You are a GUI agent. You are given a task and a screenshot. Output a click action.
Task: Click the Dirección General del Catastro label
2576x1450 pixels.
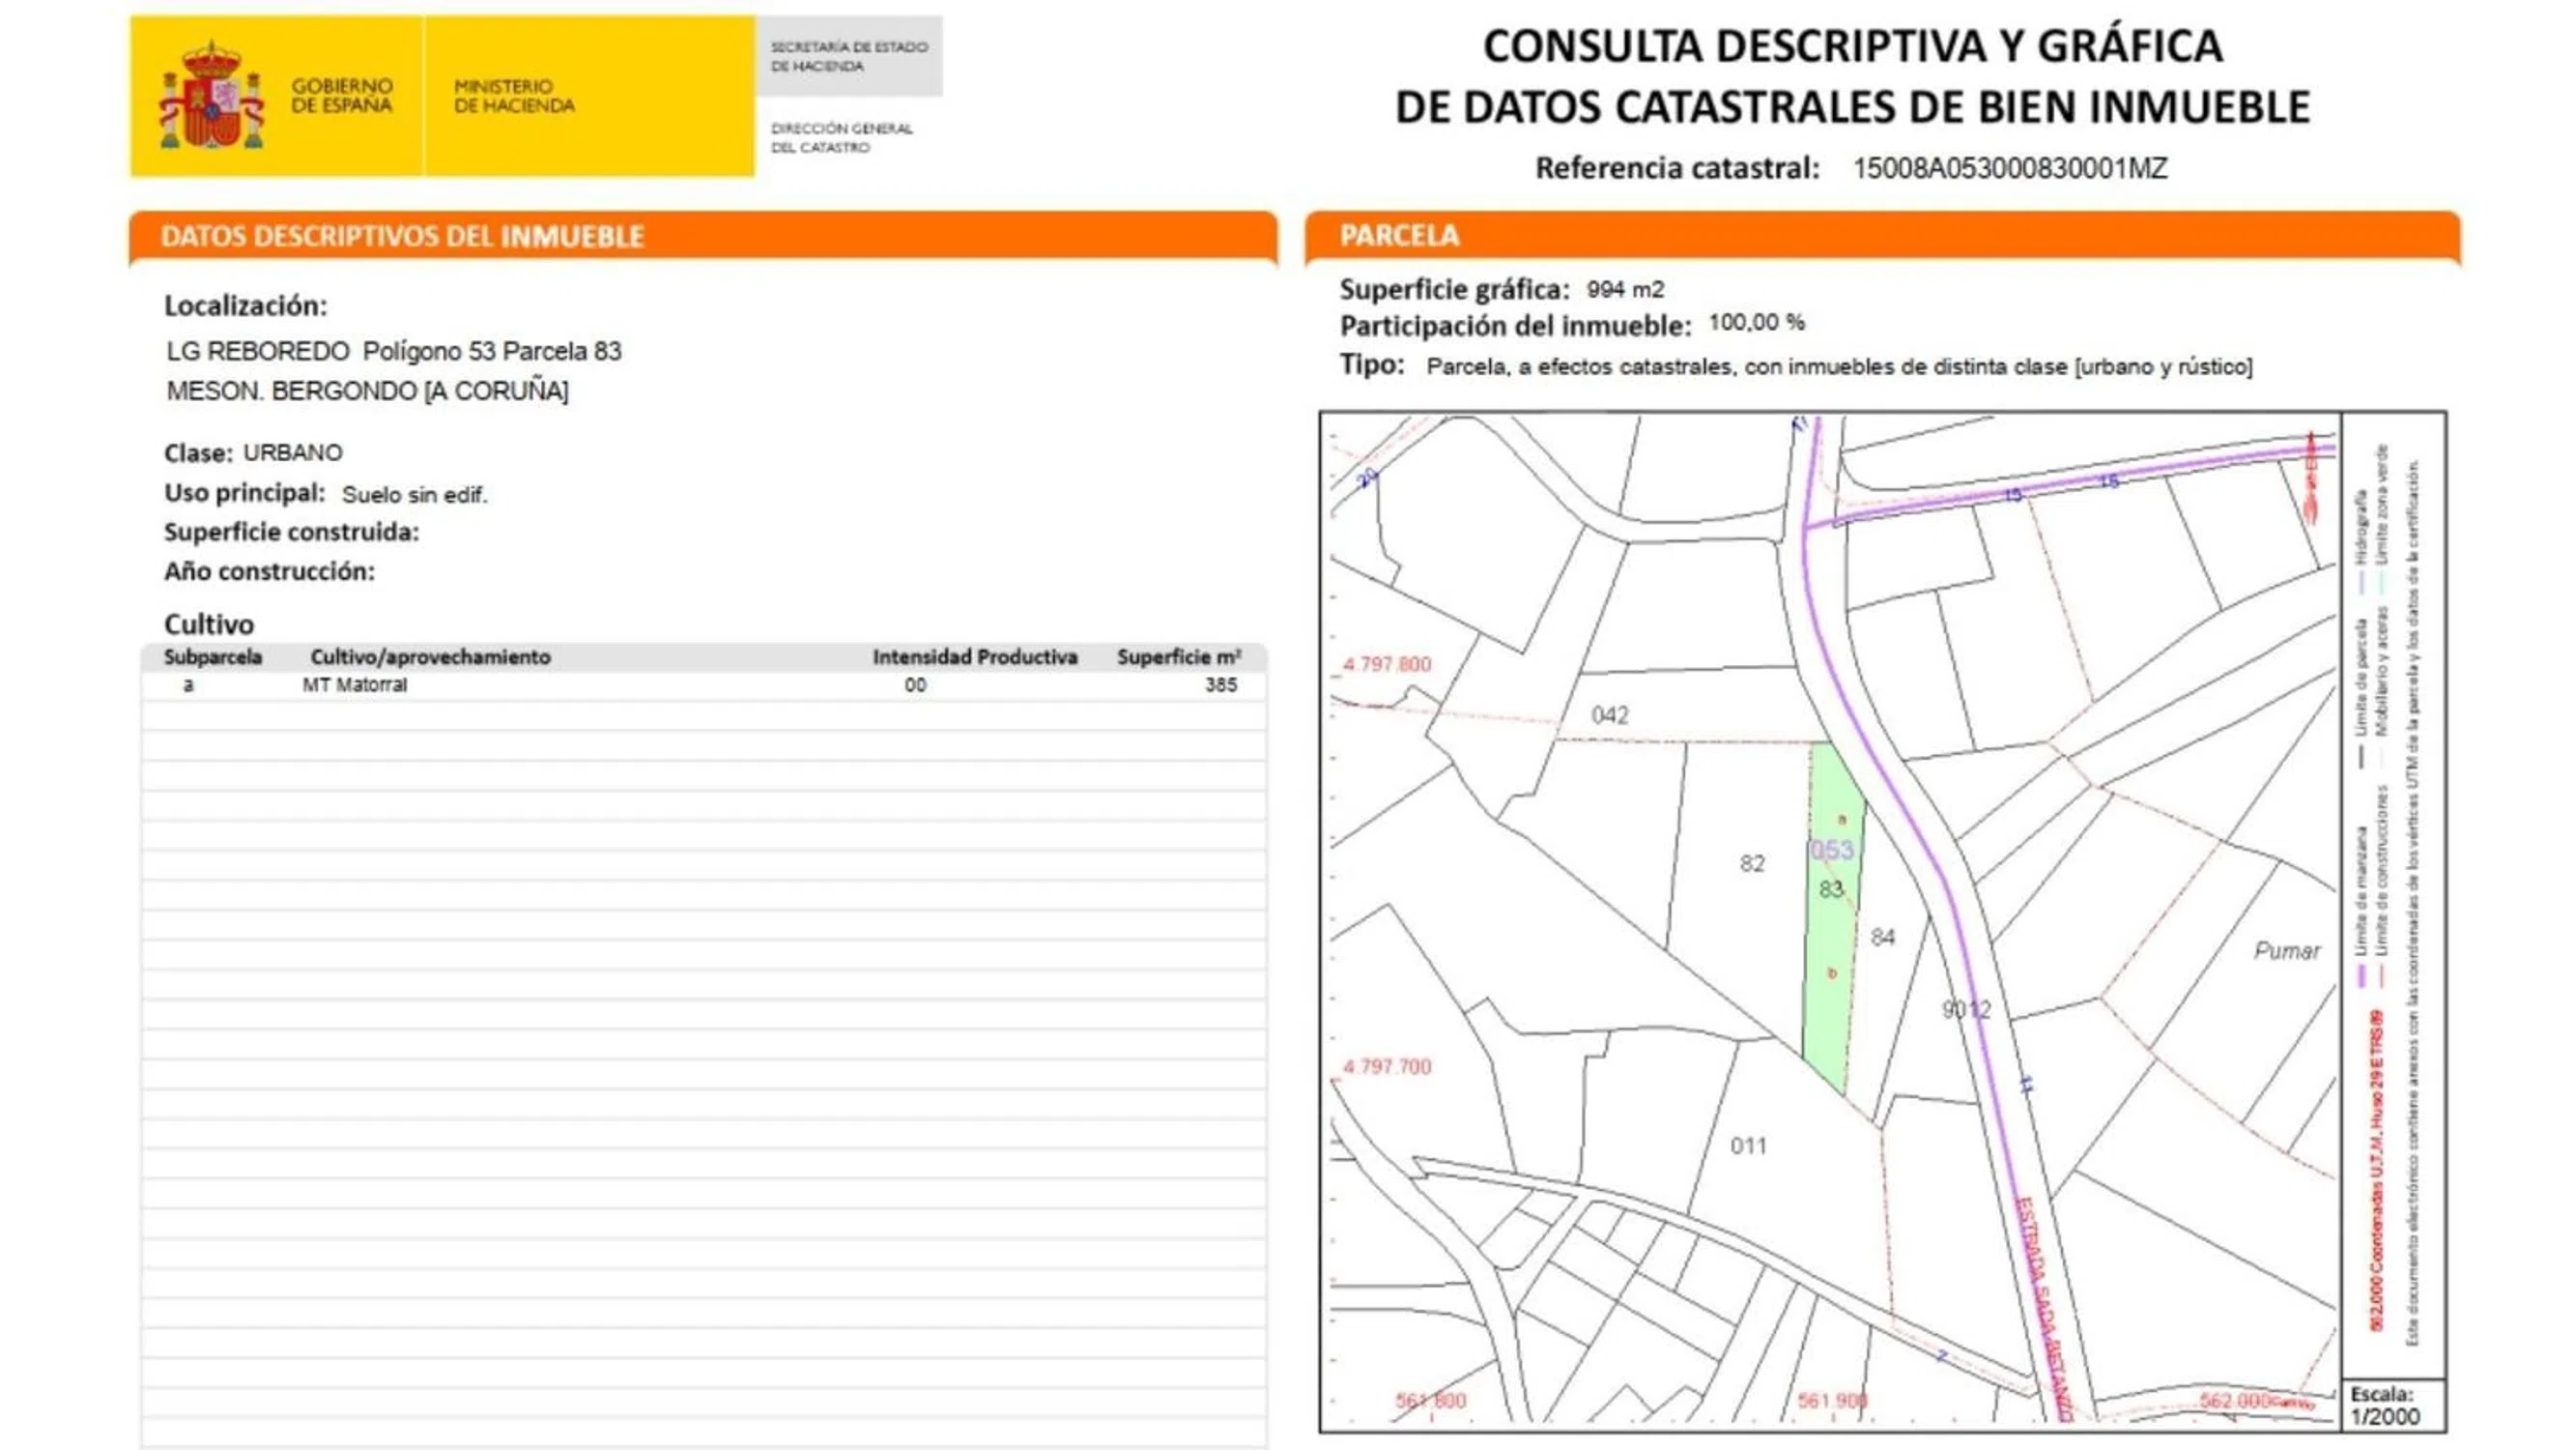click(841, 138)
